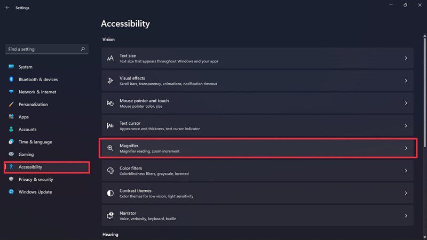Click the Text size AA icon
This screenshot has width=427, height=240.
(110, 58)
